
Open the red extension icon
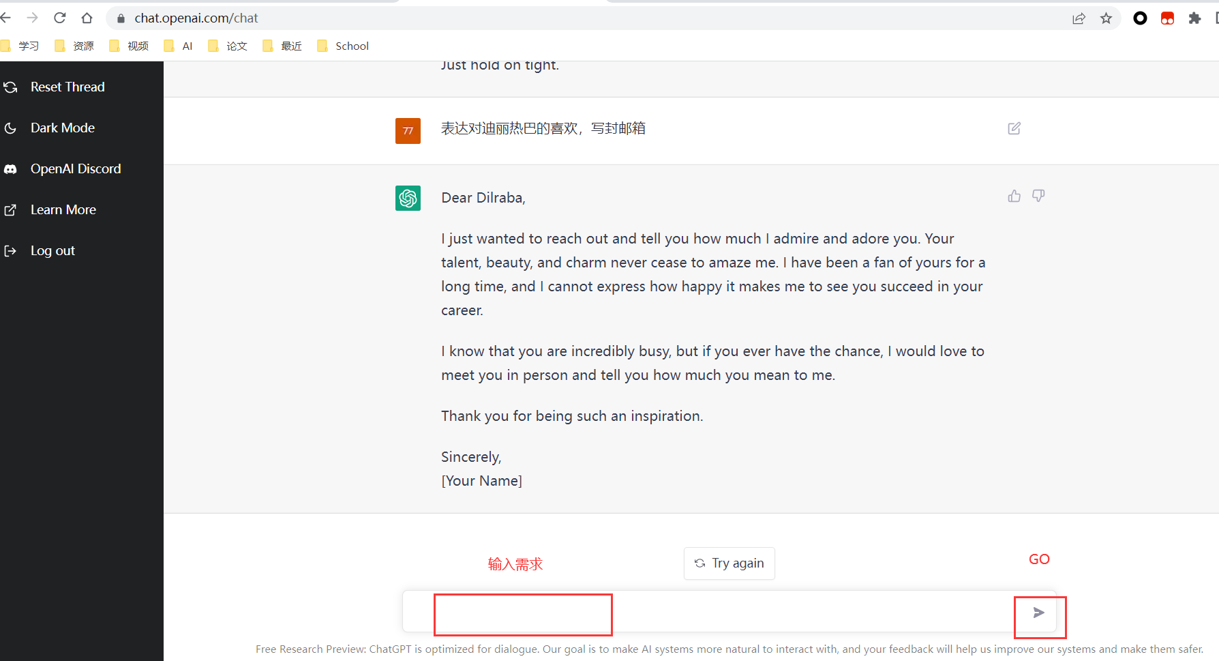click(1167, 18)
